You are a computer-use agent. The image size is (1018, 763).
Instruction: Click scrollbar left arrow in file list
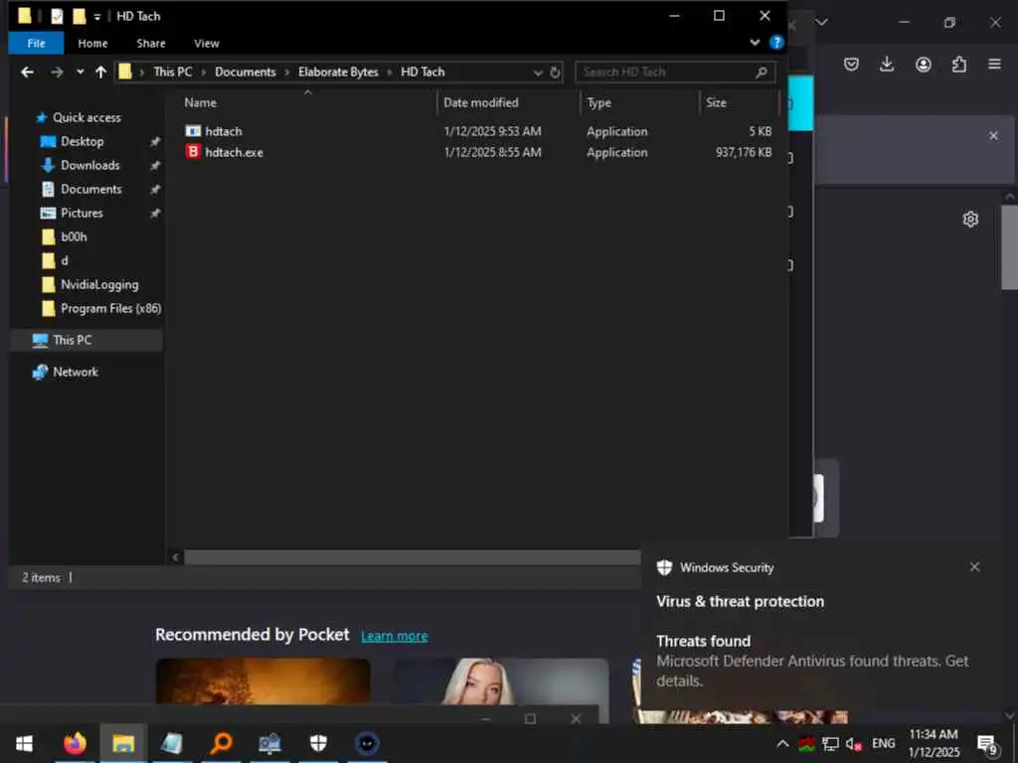175,557
